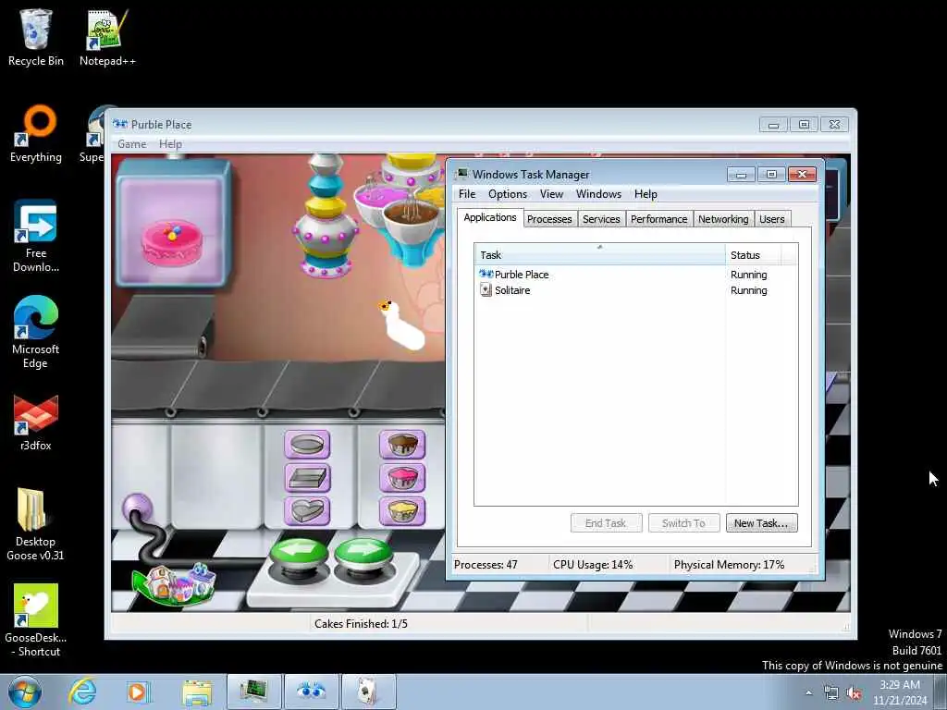Click the muted volume tray icon
The width and height of the screenshot is (947, 710).
pyautogui.click(x=854, y=693)
